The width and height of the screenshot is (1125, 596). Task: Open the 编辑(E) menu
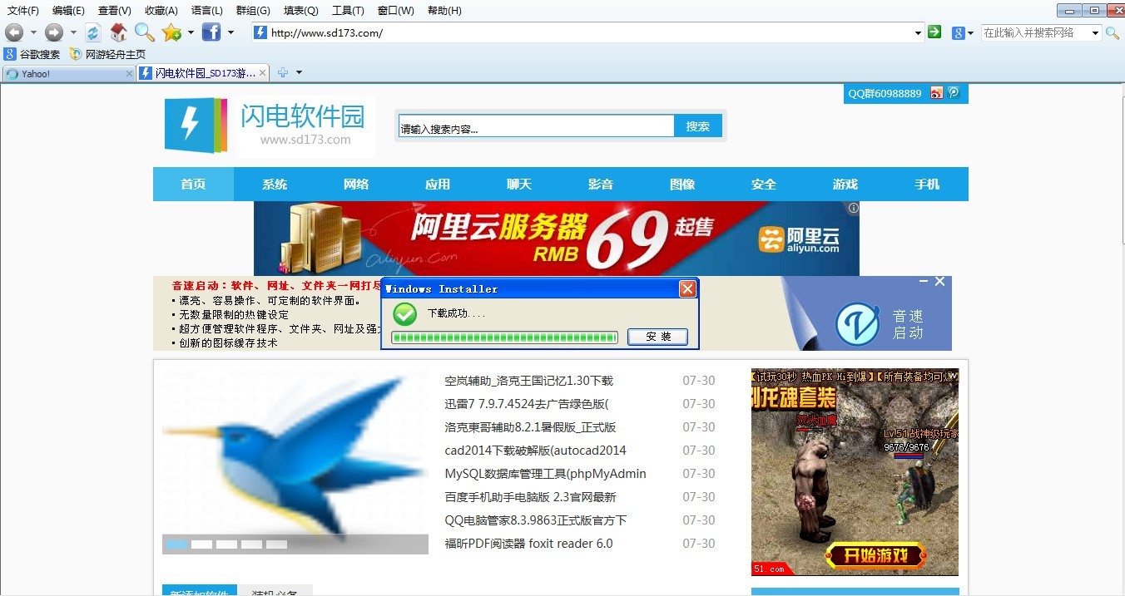pos(68,11)
